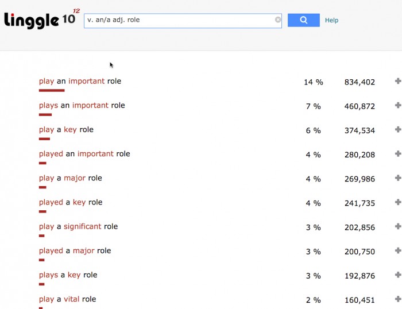This screenshot has height=309, width=402.
Task: Select the phrase "play an important role"
Action: 80,82
